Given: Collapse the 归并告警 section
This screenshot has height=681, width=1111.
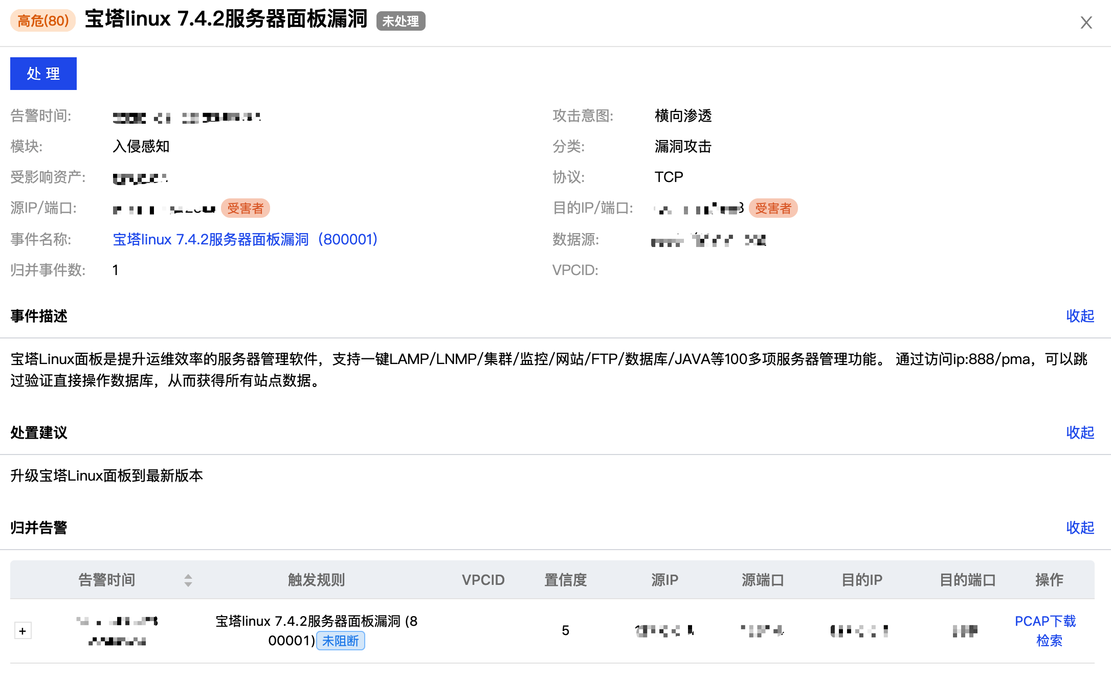Looking at the screenshot, I should 1080,528.
